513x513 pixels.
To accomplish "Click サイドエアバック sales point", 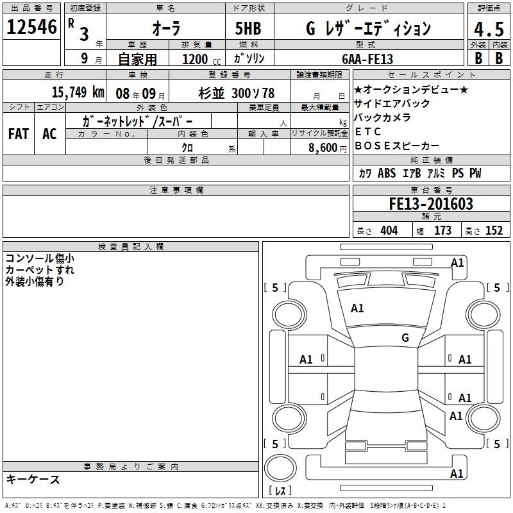I will click(392, 103).
